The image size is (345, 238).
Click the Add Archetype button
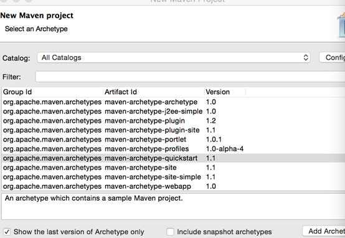(x=324, y=231)
